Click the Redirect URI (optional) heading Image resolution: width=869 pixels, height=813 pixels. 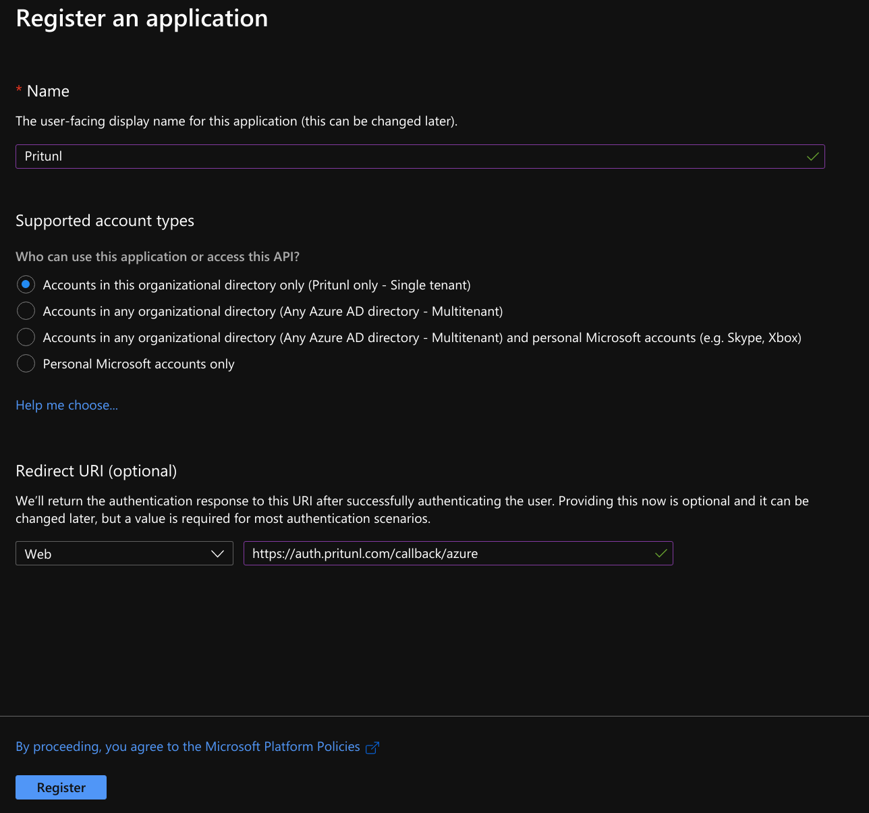[96, 471]
